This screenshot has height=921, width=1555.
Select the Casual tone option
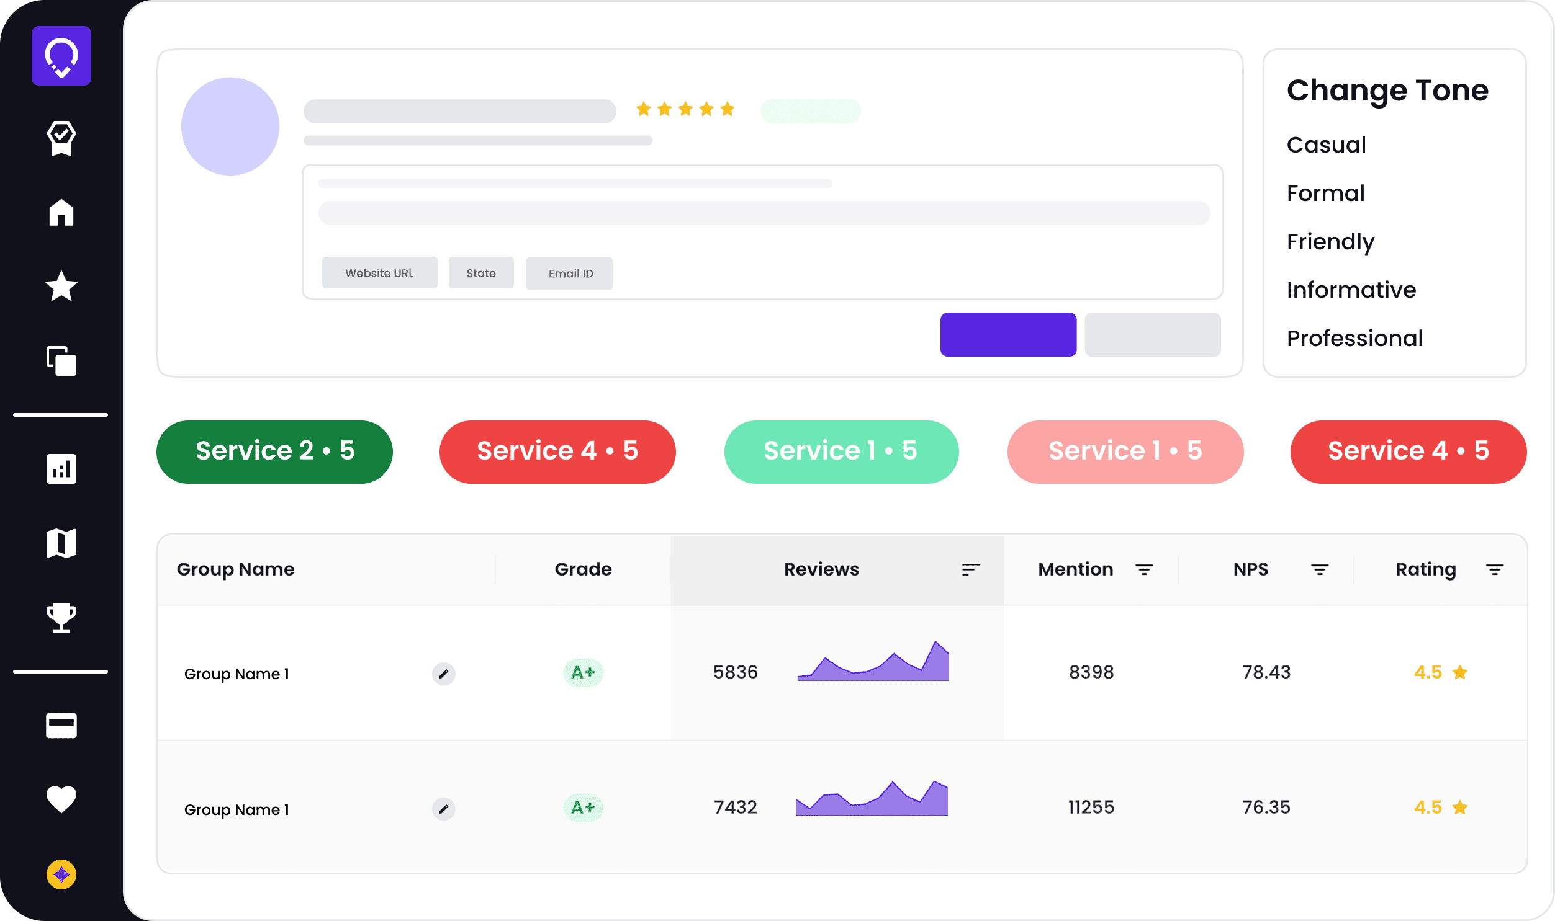pos(1326,145)
